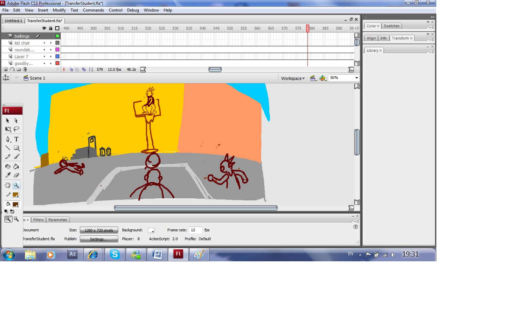Image resolution: width=527 pixels, height=329 pixels.
Task: Open the Edit Scene clapperboard dropdown
Action: coord(313,79)
